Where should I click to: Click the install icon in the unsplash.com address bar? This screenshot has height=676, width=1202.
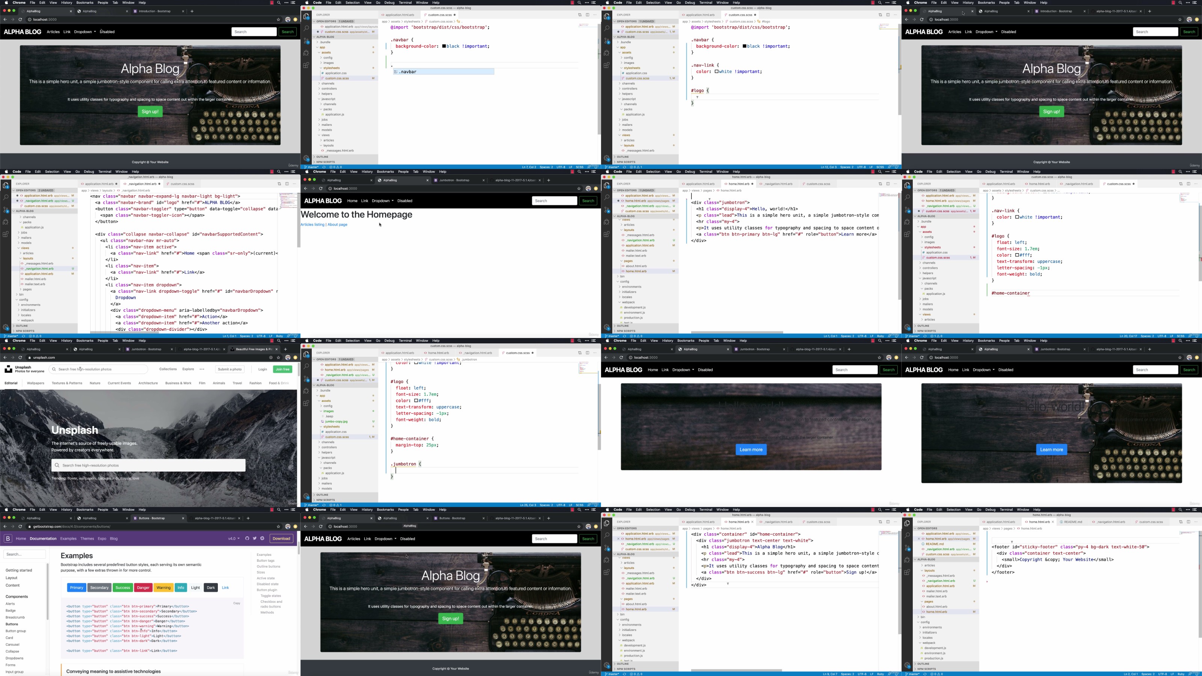(x=270, y=358)
